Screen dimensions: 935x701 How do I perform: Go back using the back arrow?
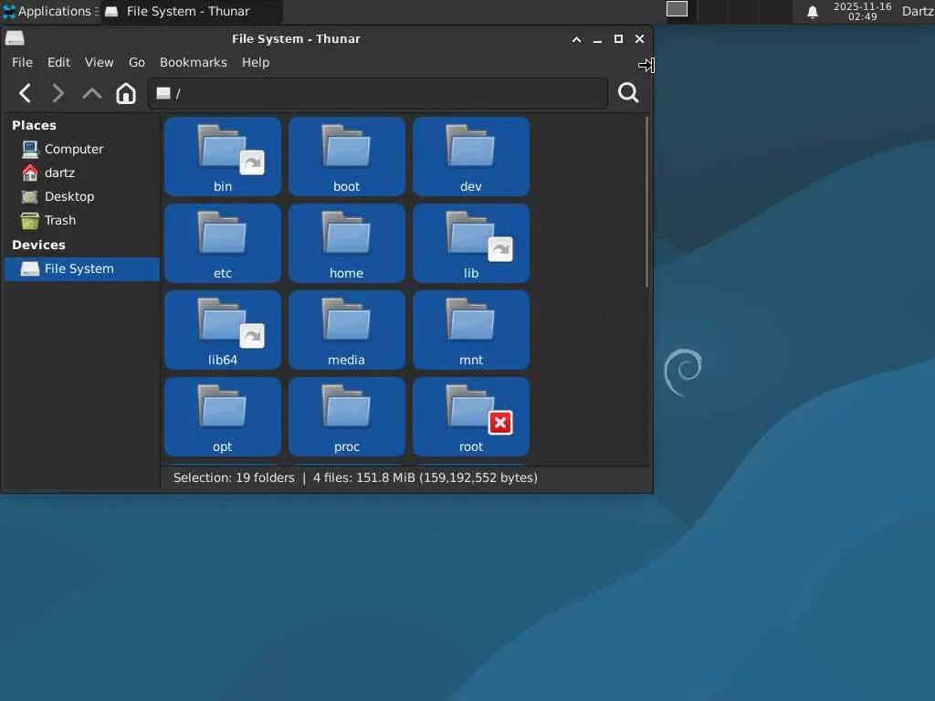pyautogui.click(x=26, y=93)
